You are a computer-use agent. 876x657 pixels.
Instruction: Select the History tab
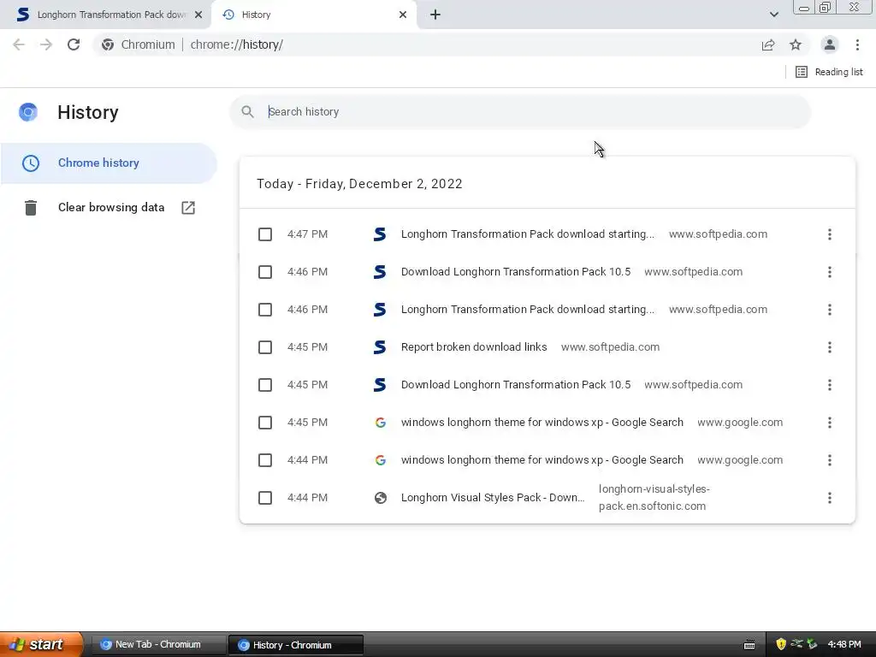[313, 15]
